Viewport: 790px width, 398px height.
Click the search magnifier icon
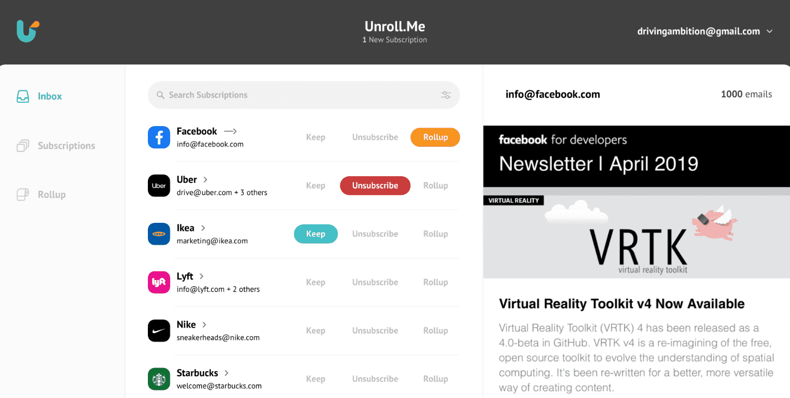pyautogui.click(x=161, y=95)
